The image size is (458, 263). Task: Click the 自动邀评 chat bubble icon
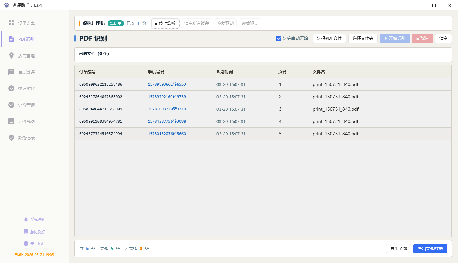[x=11, y=72]
